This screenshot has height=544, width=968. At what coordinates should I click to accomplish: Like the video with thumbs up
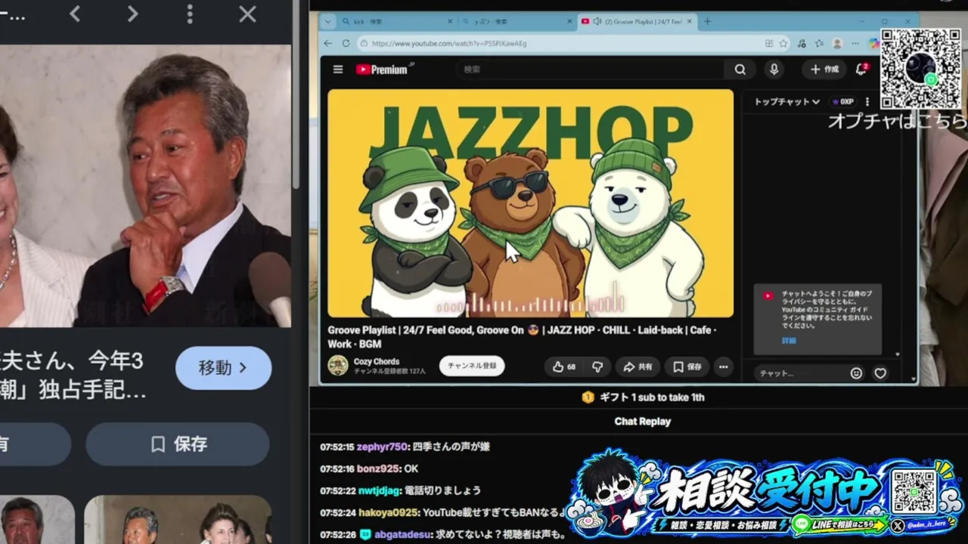[x=564, y=366]
